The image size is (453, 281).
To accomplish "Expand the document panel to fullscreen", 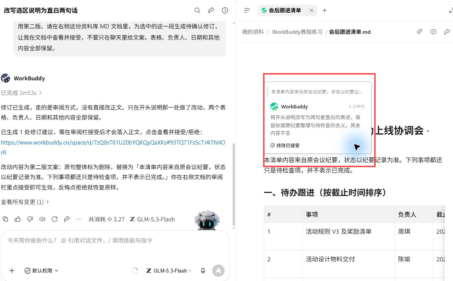I will tap(451, 10).
